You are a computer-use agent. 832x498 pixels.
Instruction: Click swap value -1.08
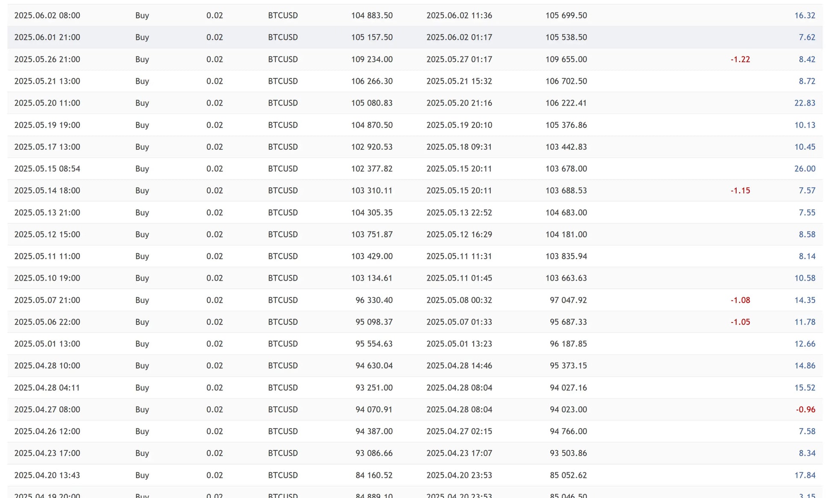(x=740, y=300)
